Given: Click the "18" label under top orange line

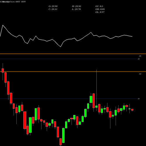Looking at the screenshot, I should 140,56.
